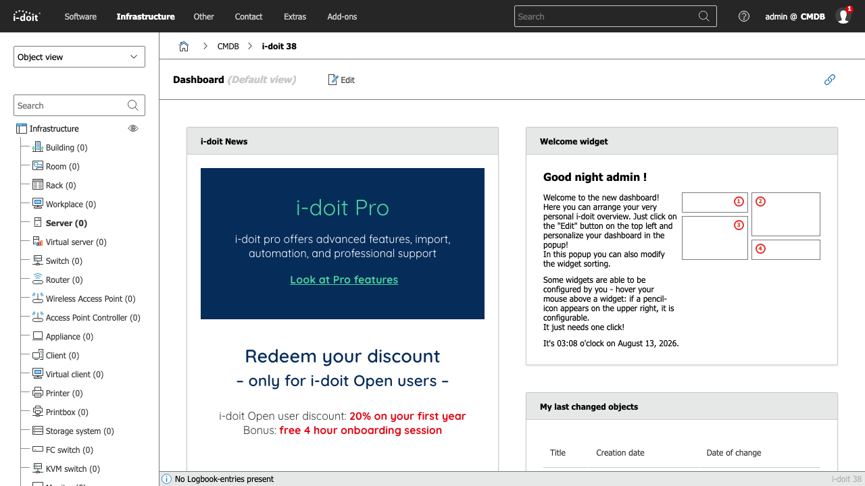Click the magnifier in the sidebar search
The image size is (865, 486).
pyautogui.click(x=133, y=105)
